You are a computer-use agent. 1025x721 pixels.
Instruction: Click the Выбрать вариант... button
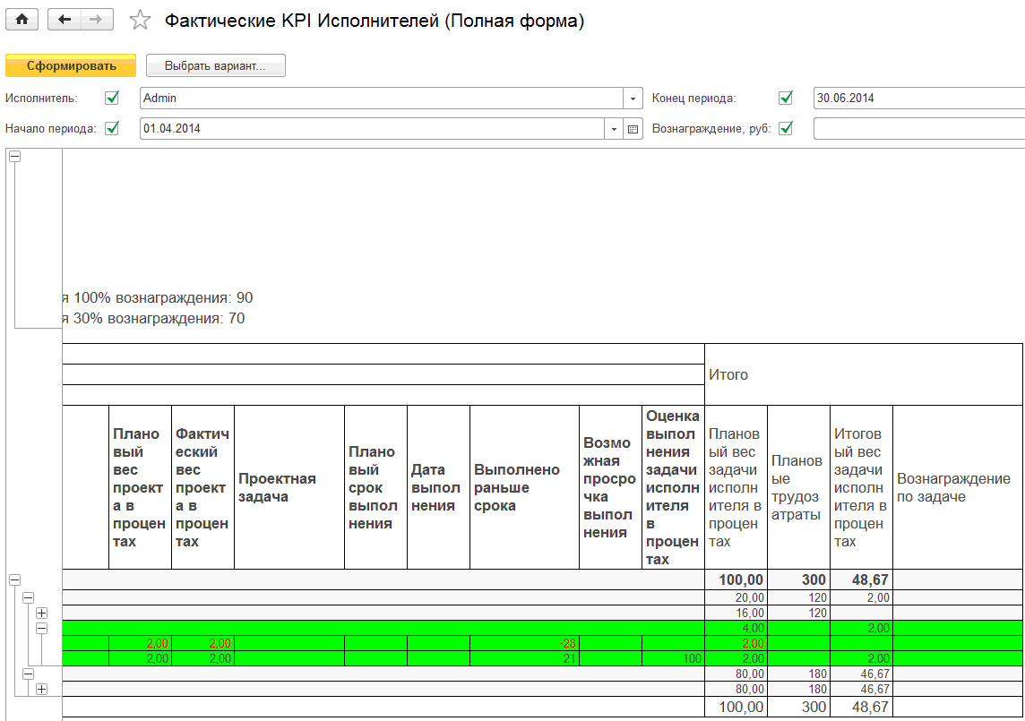(x=215, y=65)
